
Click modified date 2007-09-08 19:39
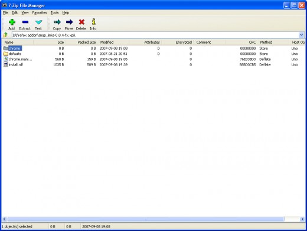coord(113,64)
